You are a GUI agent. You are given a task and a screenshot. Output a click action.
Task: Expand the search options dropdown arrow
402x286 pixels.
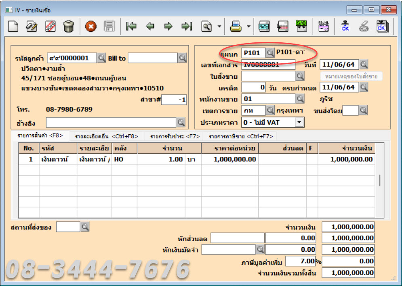219,26
